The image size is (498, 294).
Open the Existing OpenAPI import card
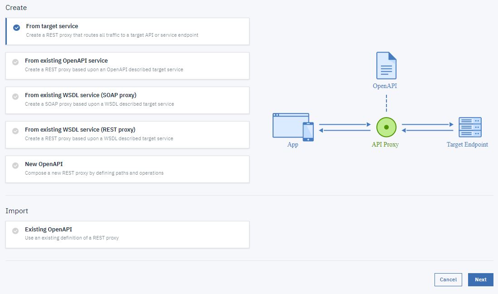pyautogui.click(x=127, y=234)
